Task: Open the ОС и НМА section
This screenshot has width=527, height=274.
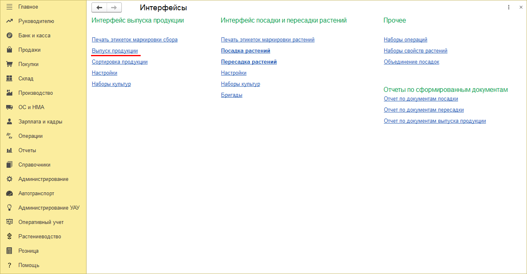Action: [x=31, y=107]
